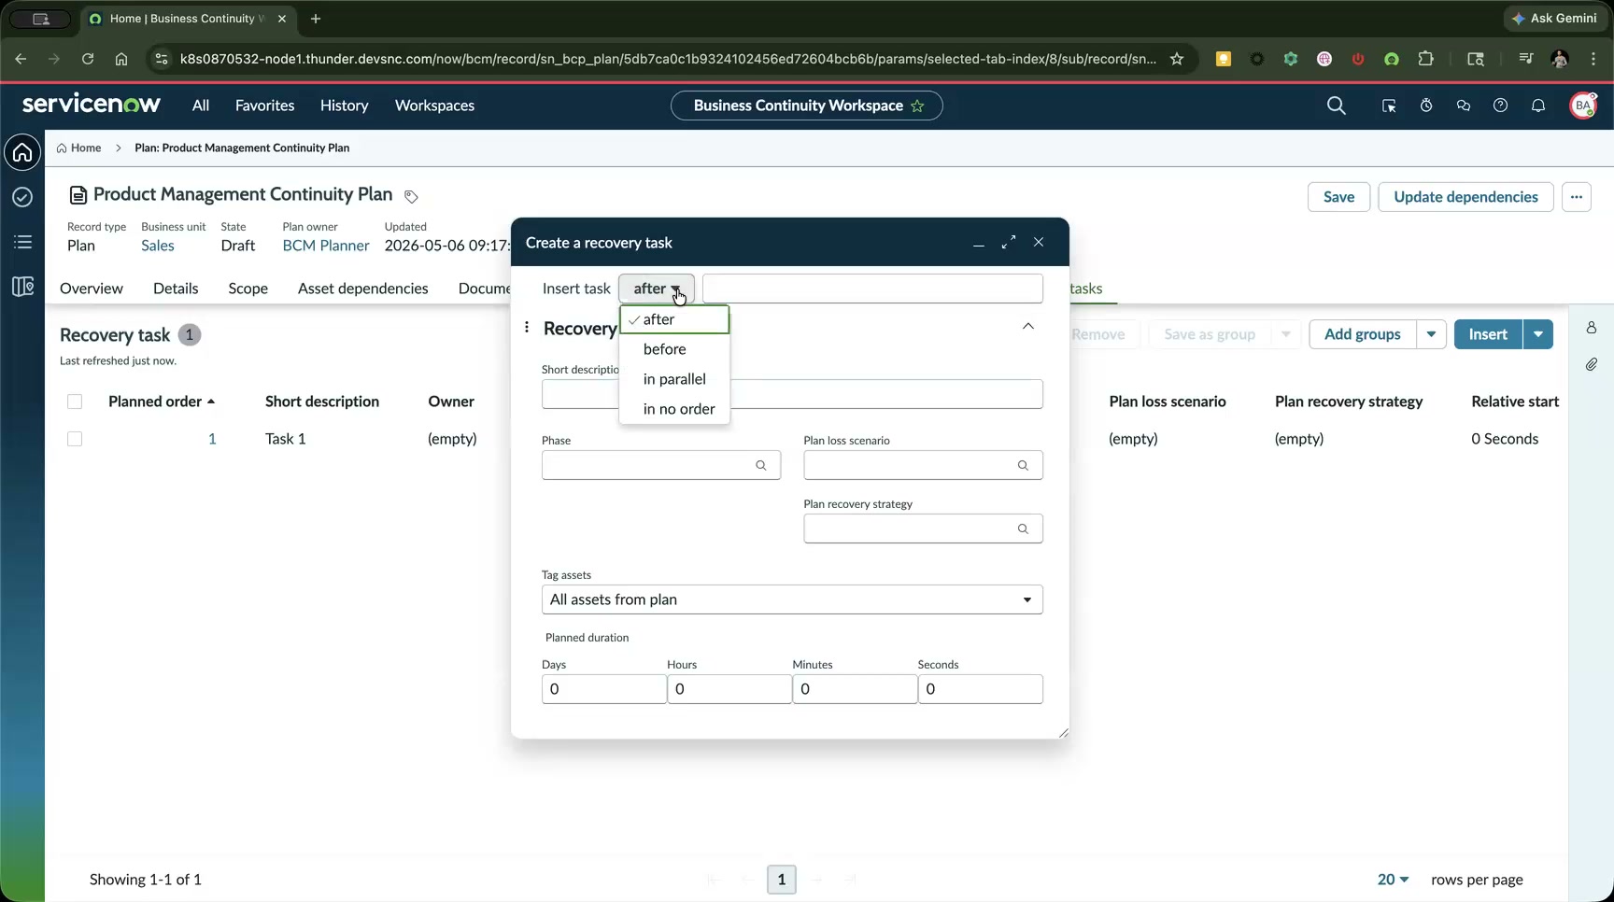Viewport: 1614px width, 902px height.
Task: Click the current page 1 pagination button
Action: pyautogui.click(x=782, y=880)
